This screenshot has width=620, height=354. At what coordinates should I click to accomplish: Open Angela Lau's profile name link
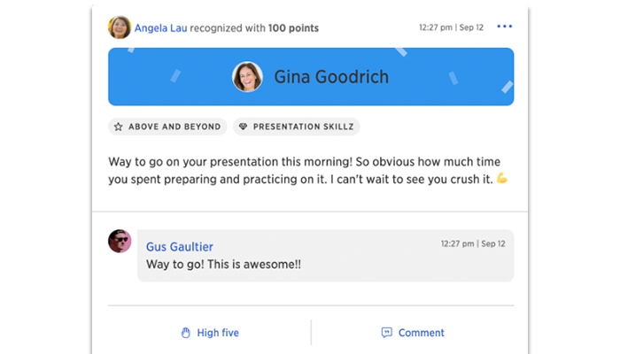[161, 28]
